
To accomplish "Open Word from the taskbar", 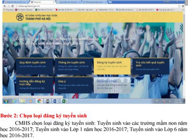I will pyautogui.click(x=55, y=101).
